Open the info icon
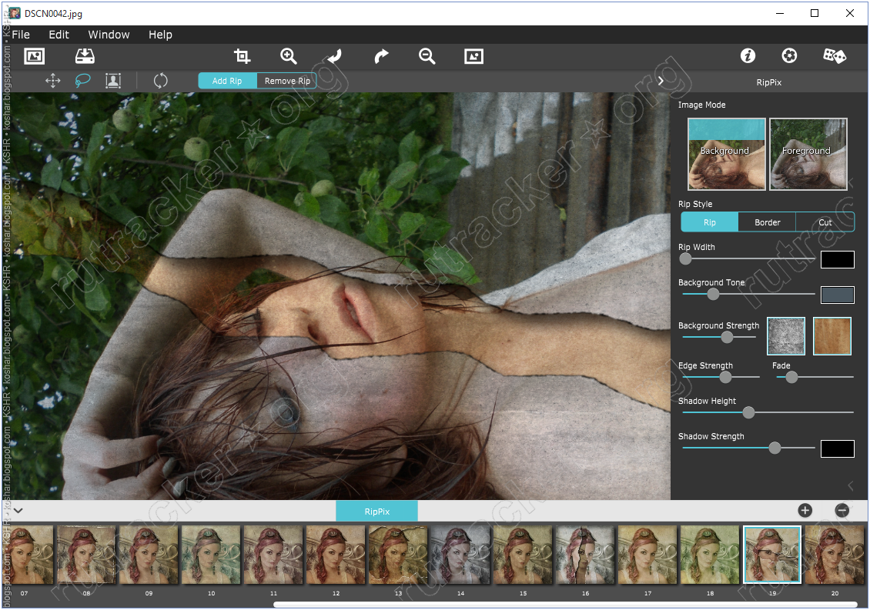Viewport: 870px width, 610px height. coord(748,55)
